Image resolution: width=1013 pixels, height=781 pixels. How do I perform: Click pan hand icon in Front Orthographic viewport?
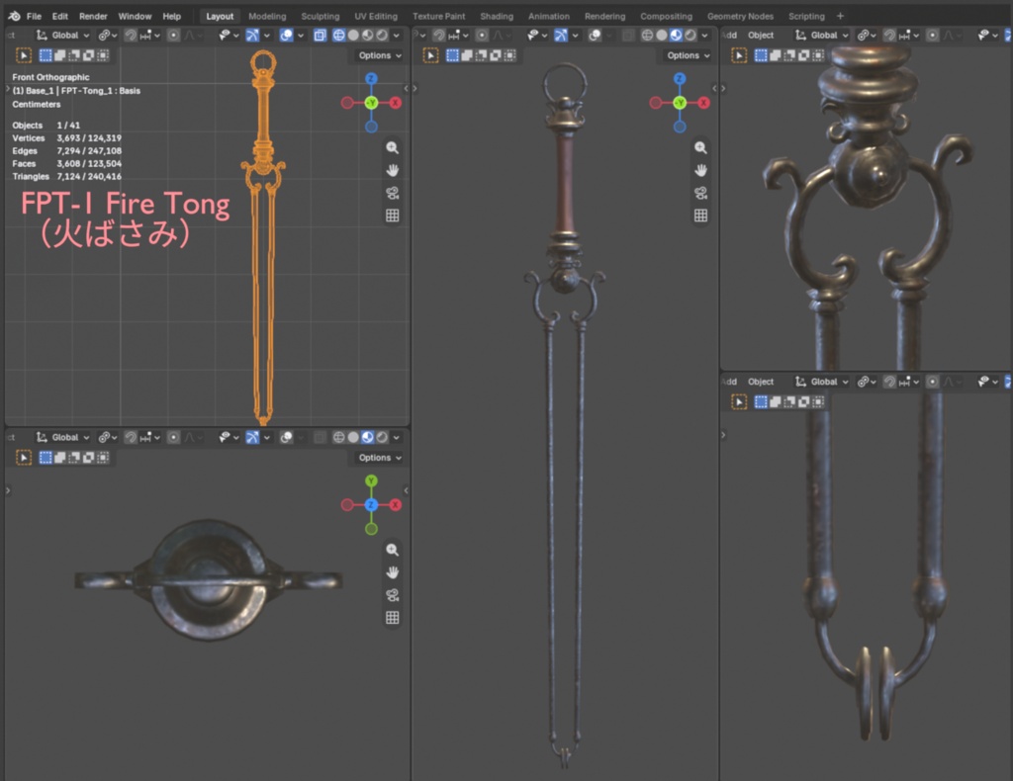pyautogui.click(x=392, y=170)
